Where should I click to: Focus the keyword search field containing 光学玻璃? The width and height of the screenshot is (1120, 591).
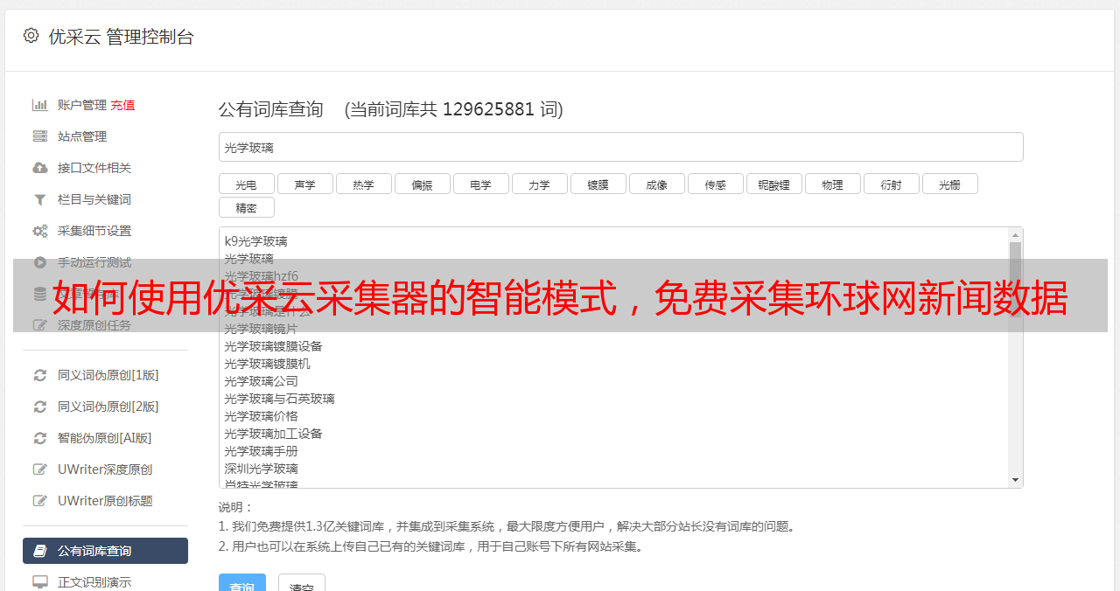pos(620,147)
